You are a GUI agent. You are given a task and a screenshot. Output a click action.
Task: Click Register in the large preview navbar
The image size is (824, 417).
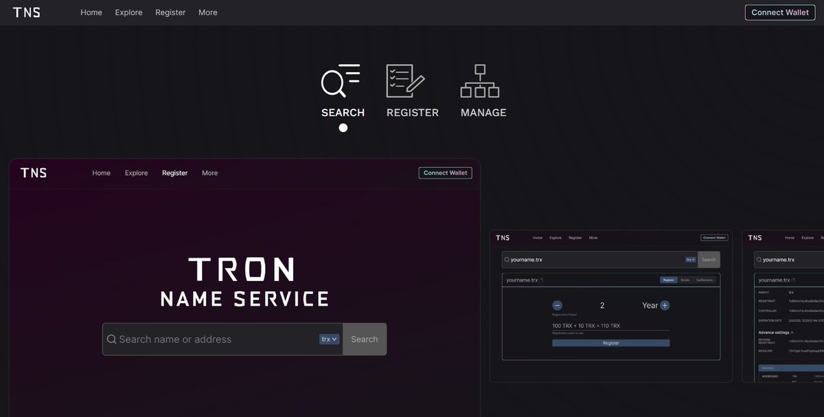pos(174,173)
